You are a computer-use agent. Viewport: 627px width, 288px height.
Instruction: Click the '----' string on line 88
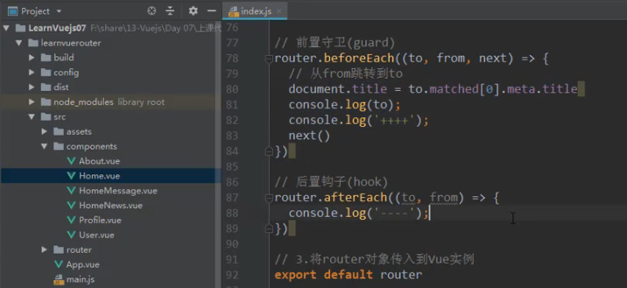(394, 213)
